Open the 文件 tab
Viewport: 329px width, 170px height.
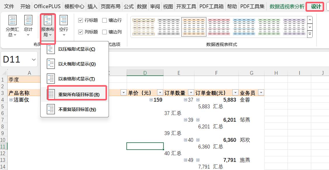click(9, 6)
